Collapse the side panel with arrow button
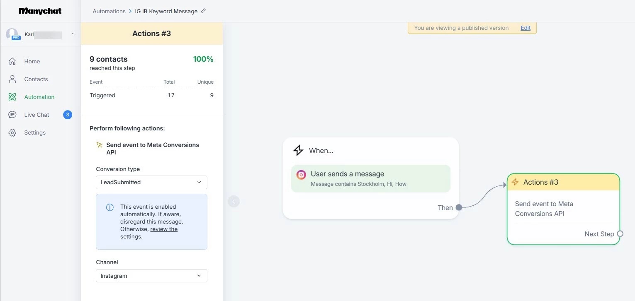This screenshot has height=301, width=635. coord(234,202)
